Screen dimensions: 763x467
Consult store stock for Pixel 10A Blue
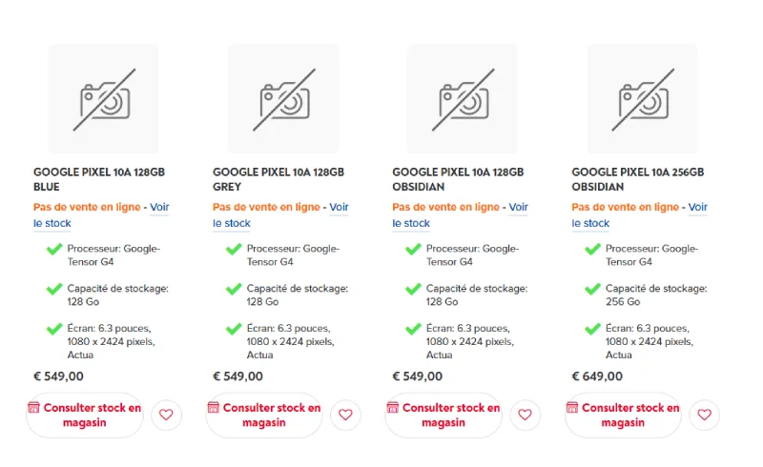tap(84, 415)
